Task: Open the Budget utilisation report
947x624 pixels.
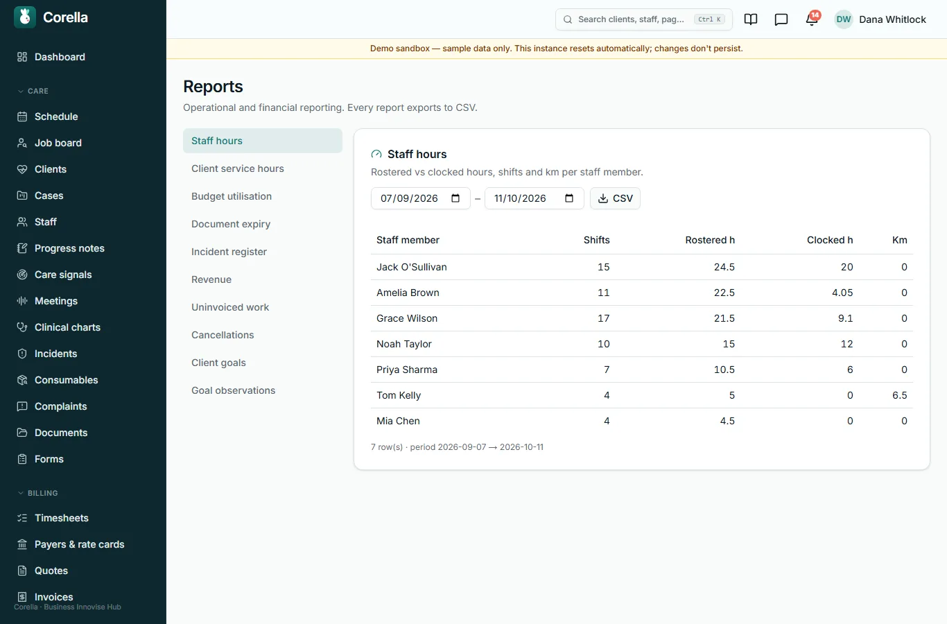Action: tap(263, 196)
